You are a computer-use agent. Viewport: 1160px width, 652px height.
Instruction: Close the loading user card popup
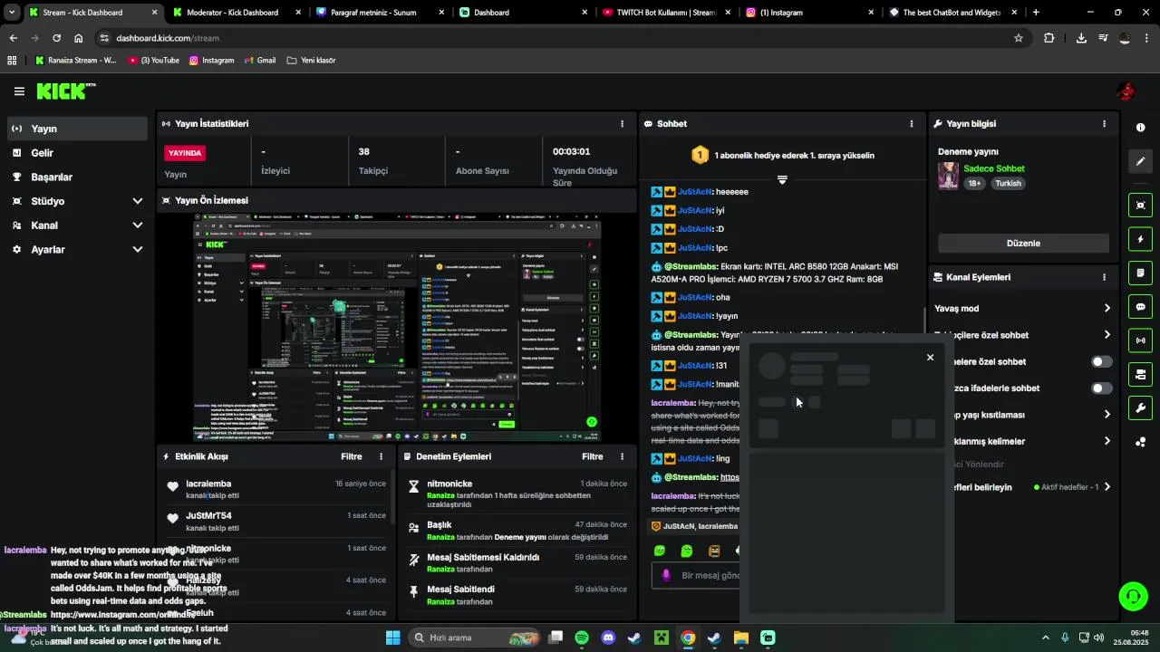(x=930, y=358)
